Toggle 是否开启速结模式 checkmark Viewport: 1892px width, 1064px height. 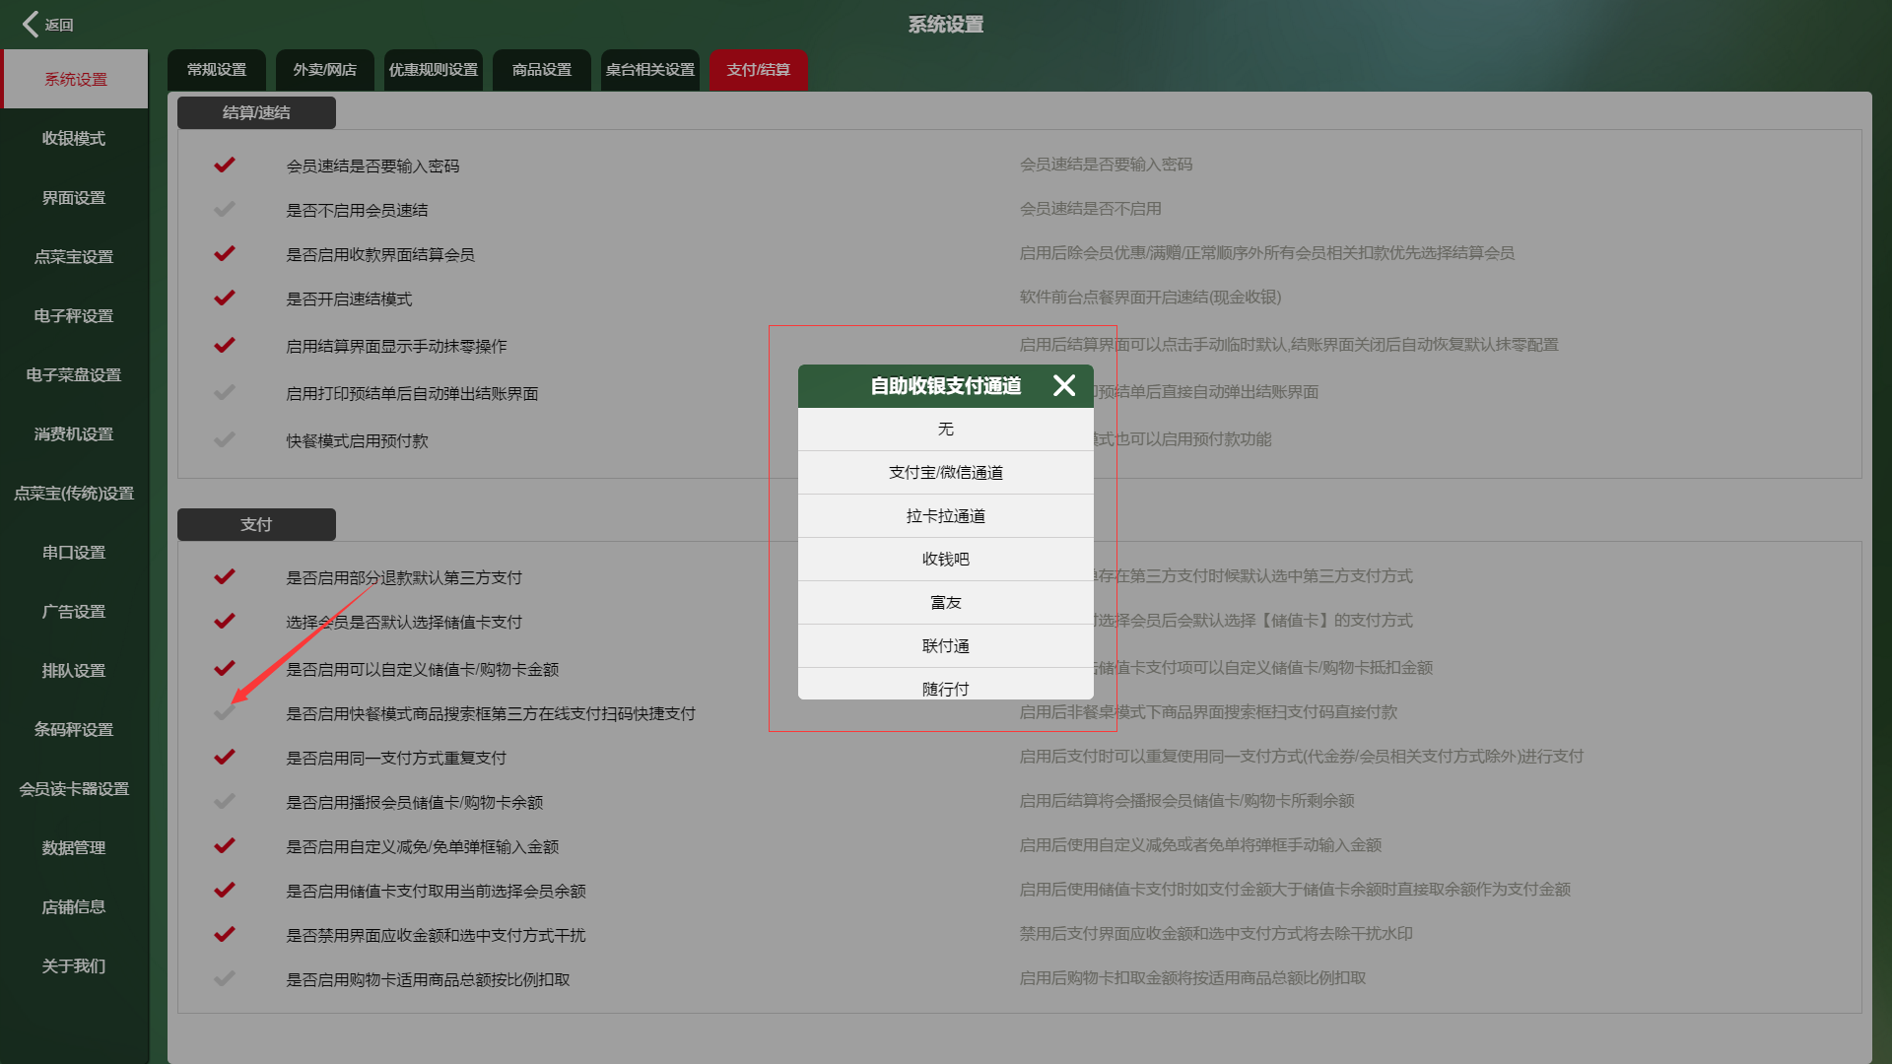pos(225,298)
